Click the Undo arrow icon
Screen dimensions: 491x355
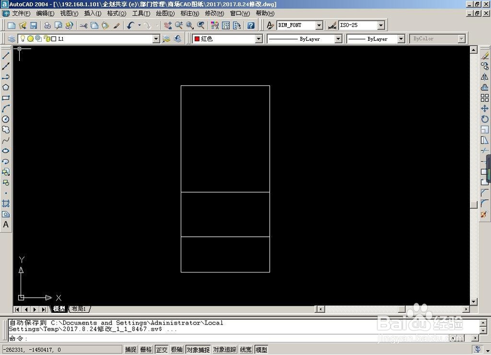(131, 26)
